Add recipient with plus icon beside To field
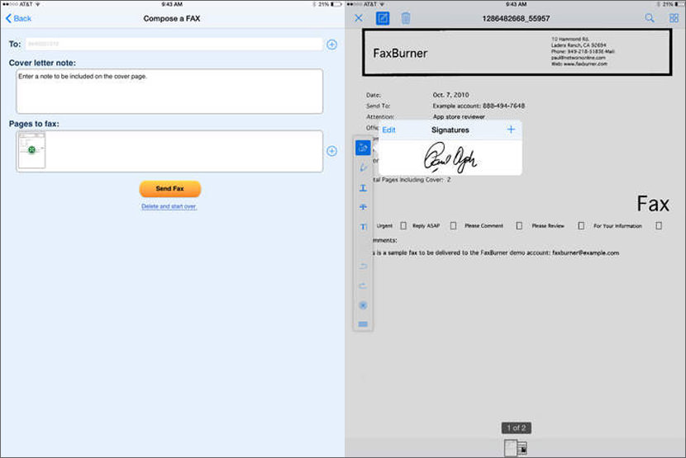 pyautogui.click(x=331, y=45)
